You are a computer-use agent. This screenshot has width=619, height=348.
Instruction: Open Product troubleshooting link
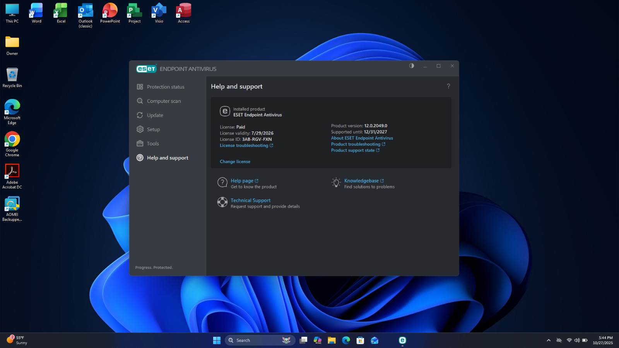pos(358,144)
